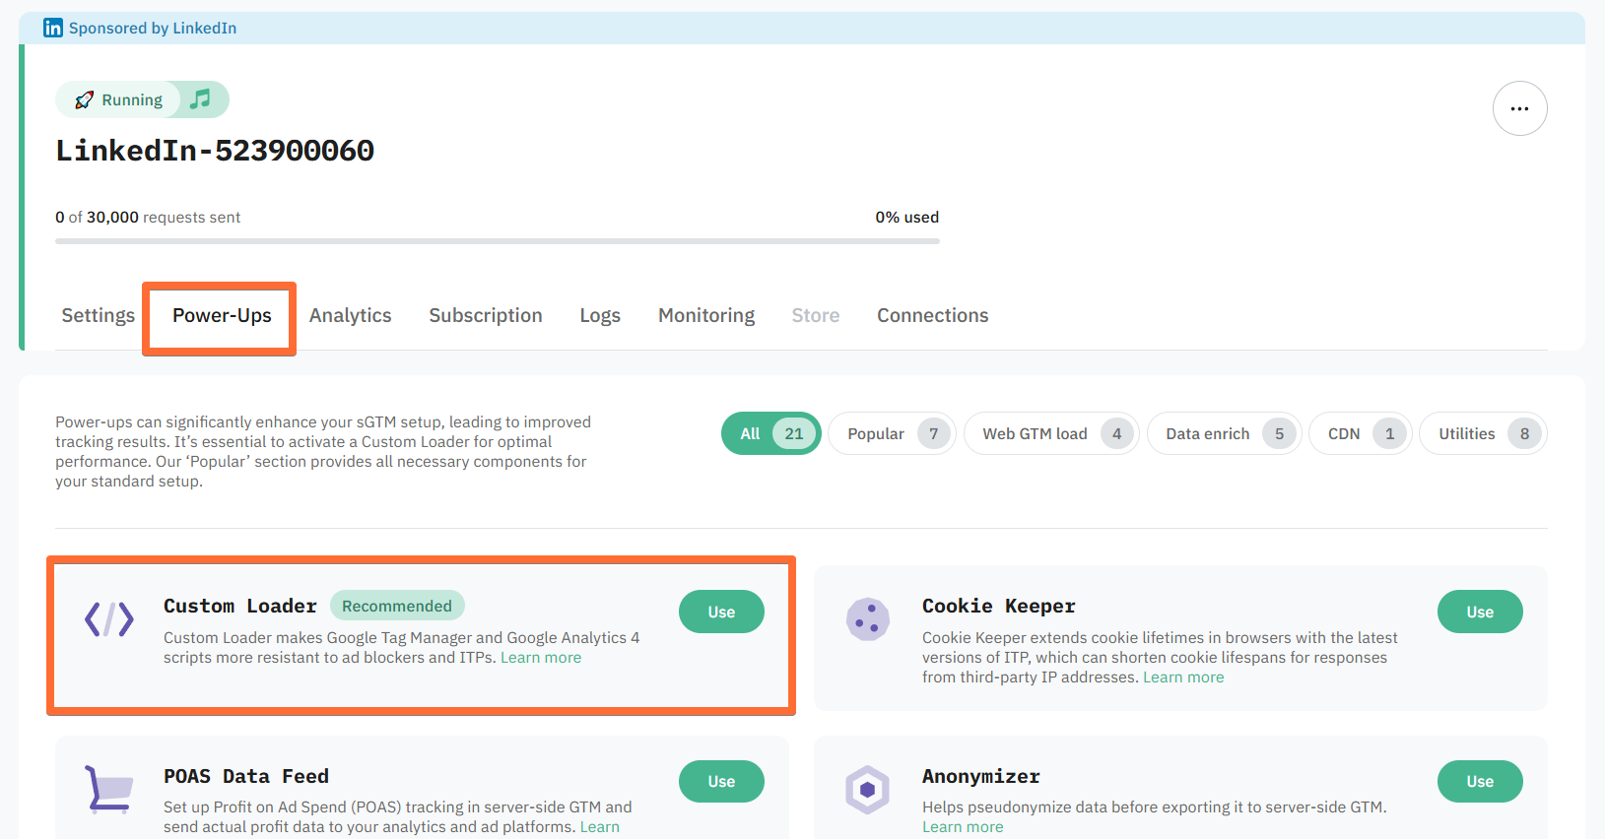The height and width of the screenshot is (839, 1605).
Task: Click the LinkedIn-523900060 container title
Action: 215,151
